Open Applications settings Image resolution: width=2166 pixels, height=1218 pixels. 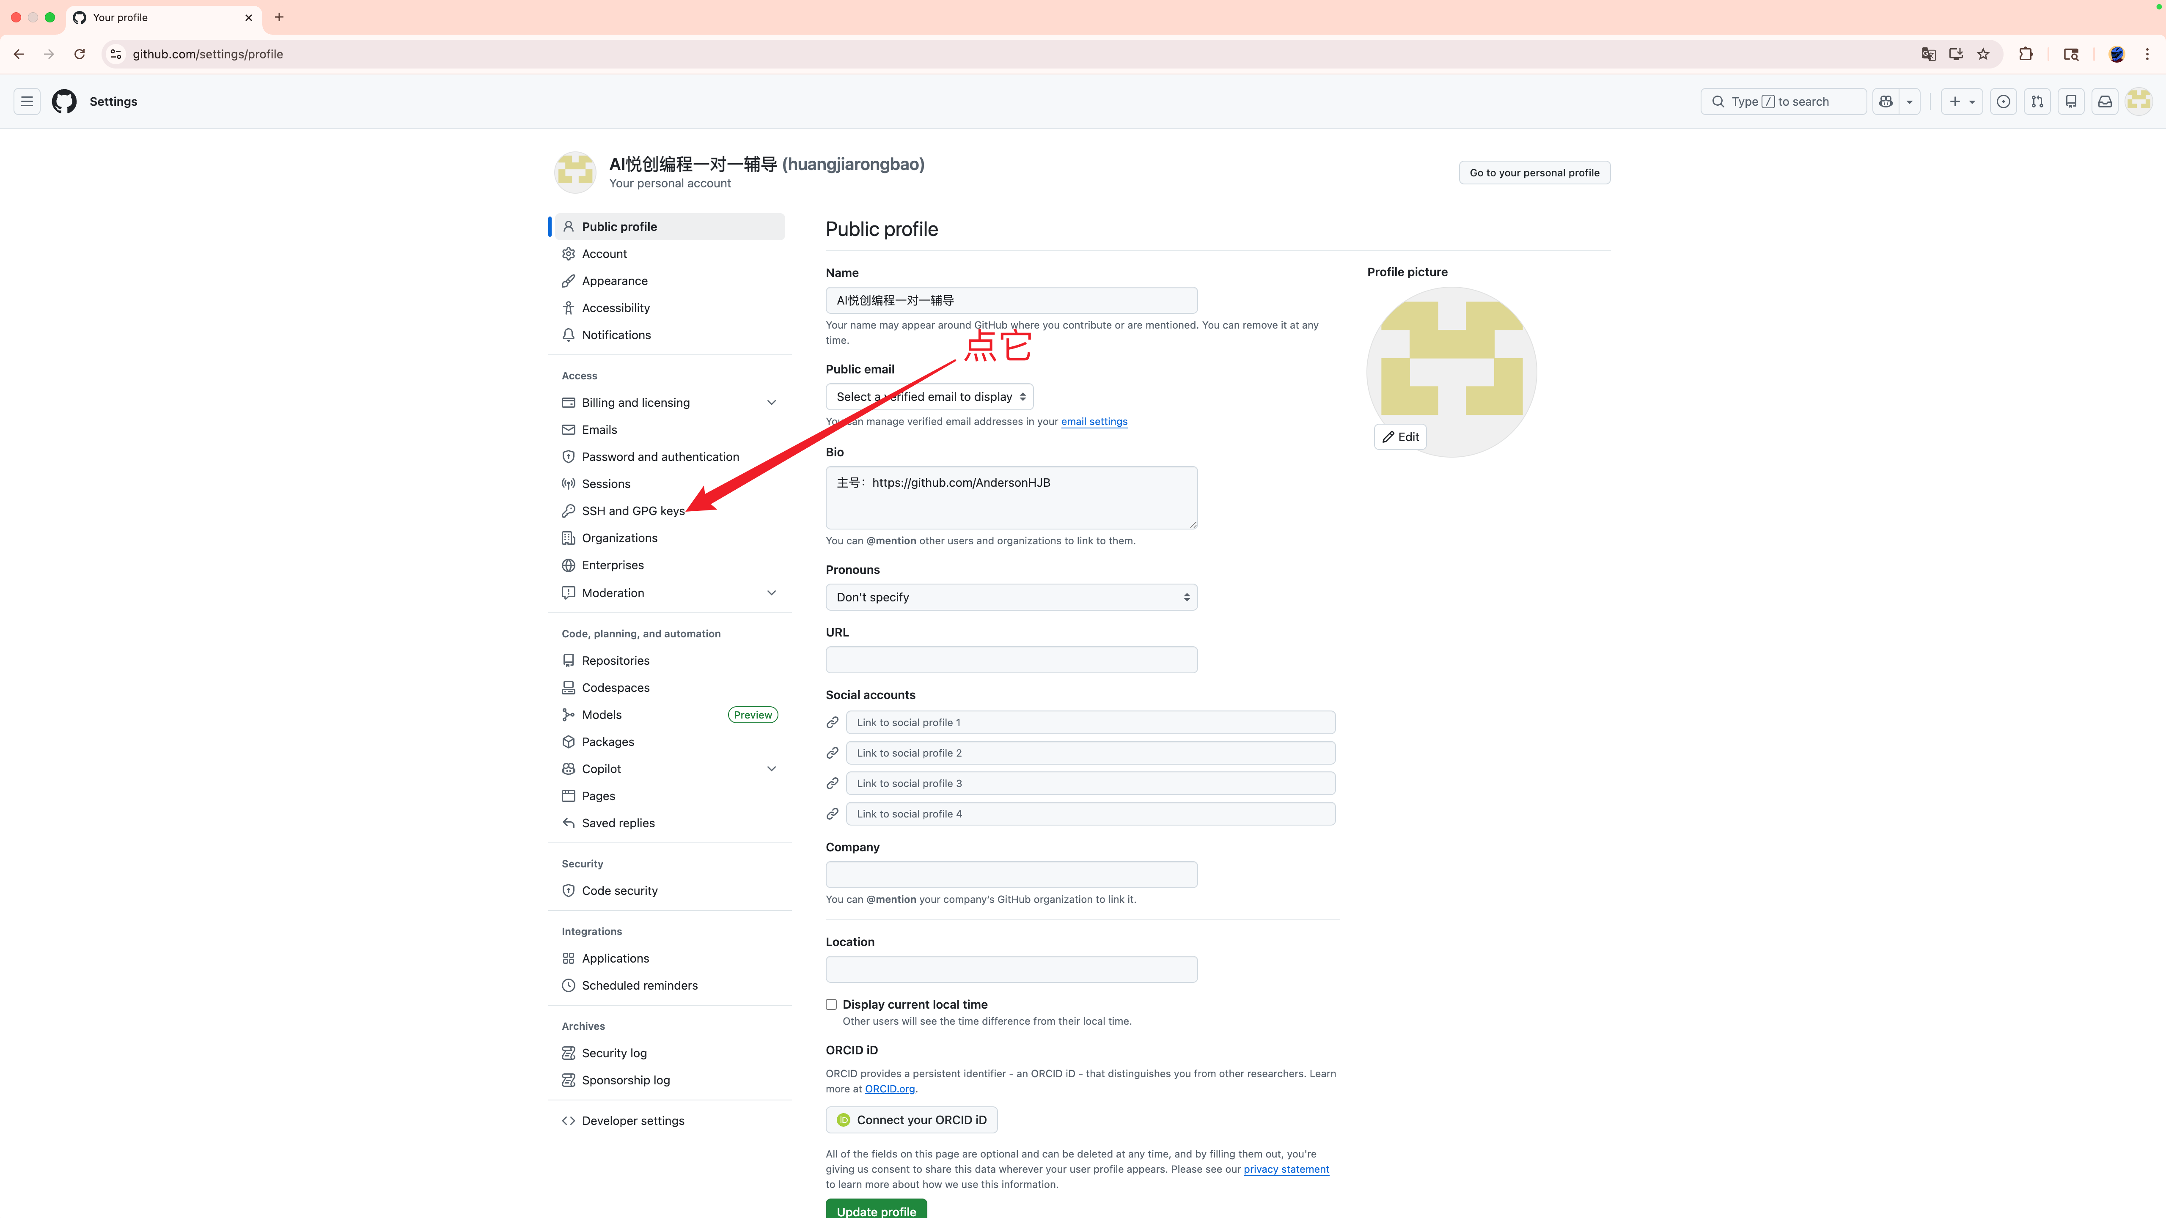(x=670, y=958)
